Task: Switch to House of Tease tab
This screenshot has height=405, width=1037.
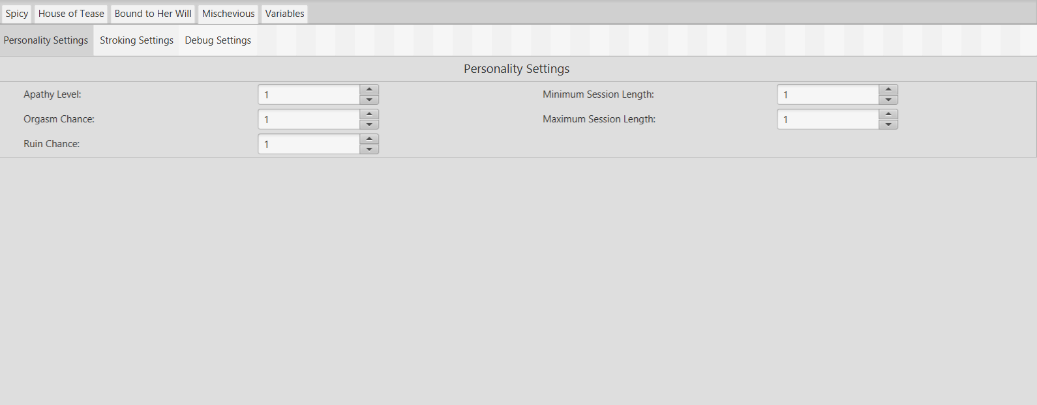Action: pos(71,14)
